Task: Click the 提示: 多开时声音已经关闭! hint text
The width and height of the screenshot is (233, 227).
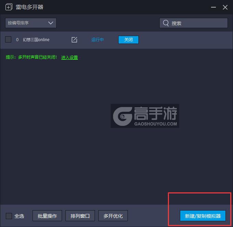Action: 31,57
